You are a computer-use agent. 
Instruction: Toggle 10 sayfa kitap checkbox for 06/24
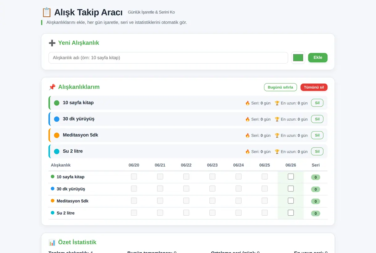(x=238, y=176)
